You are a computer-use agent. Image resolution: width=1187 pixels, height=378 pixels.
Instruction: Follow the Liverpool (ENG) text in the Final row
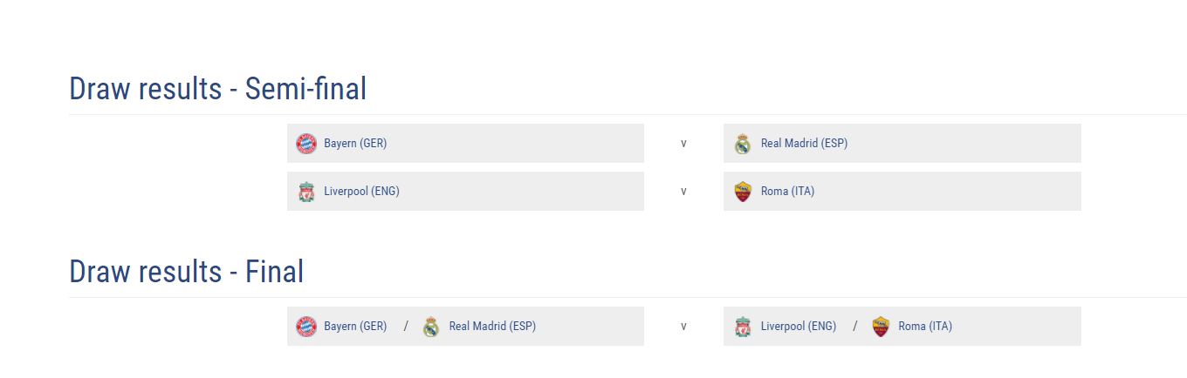tap(798, 327)
